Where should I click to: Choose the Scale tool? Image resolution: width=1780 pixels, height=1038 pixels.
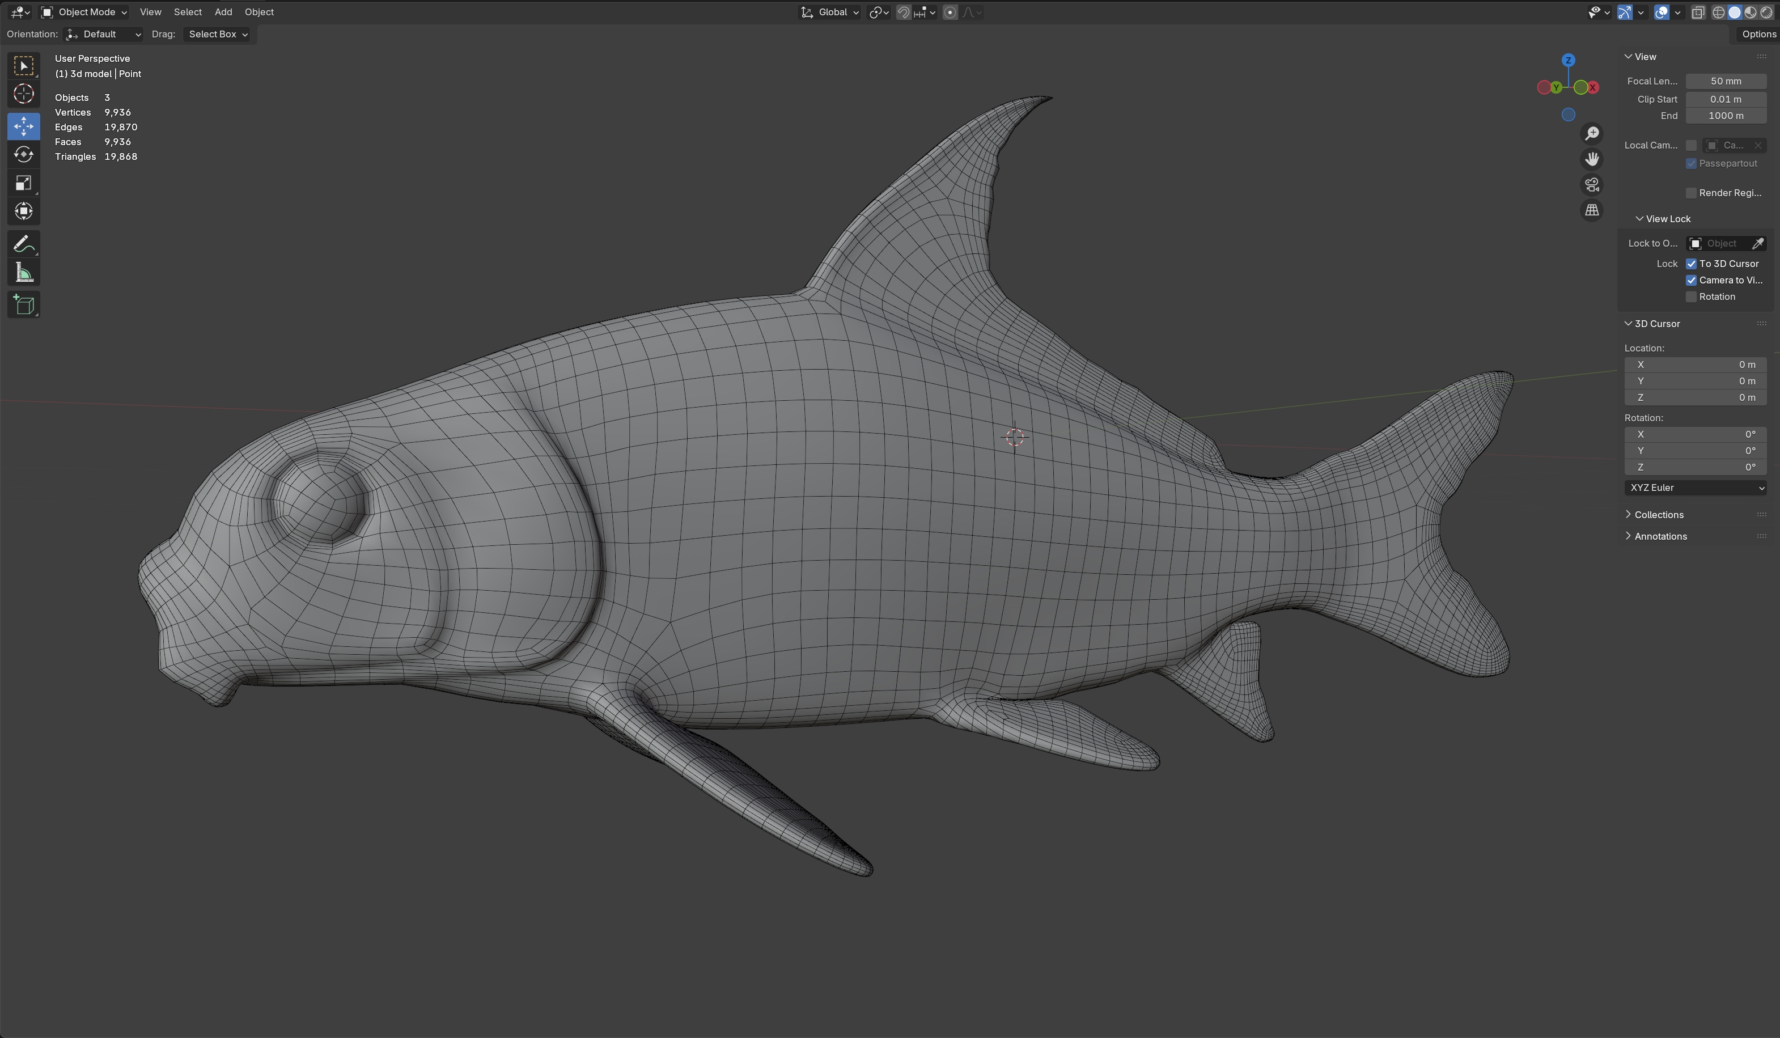tap(23, 183)
